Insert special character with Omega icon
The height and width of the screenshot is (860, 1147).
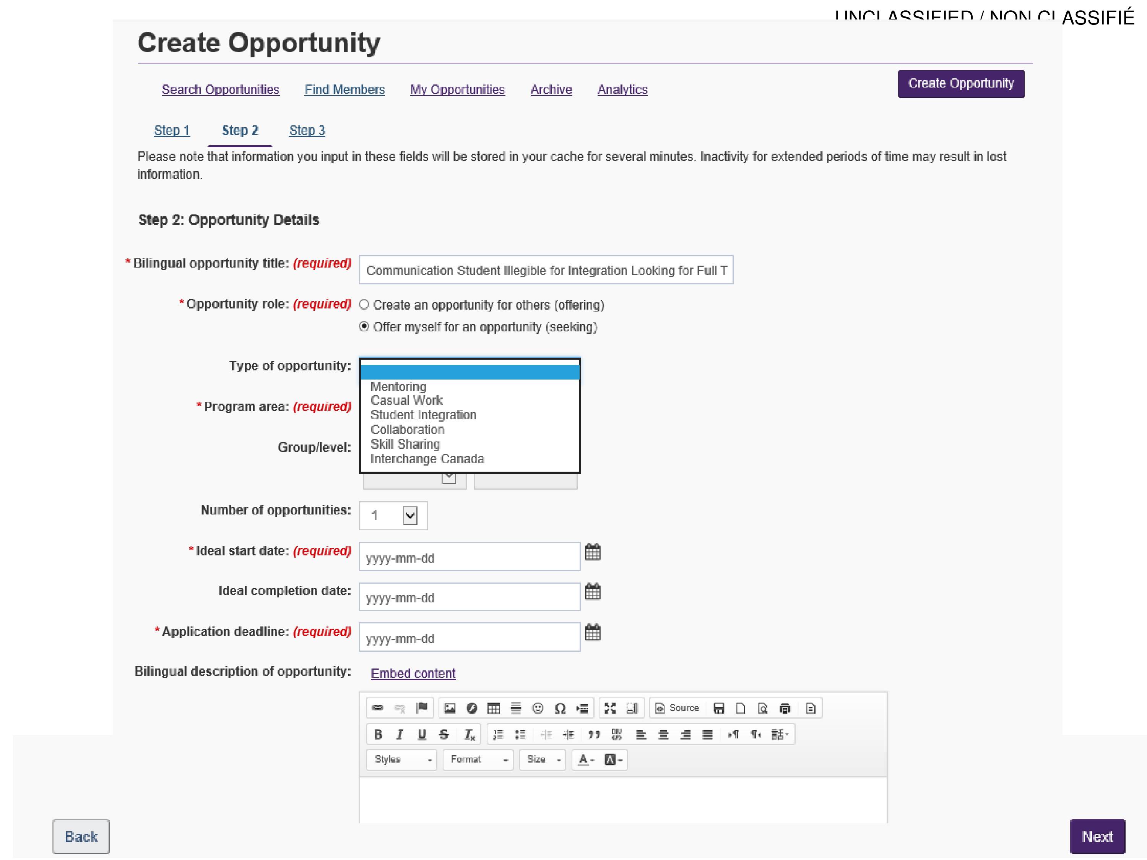point(560,708)
